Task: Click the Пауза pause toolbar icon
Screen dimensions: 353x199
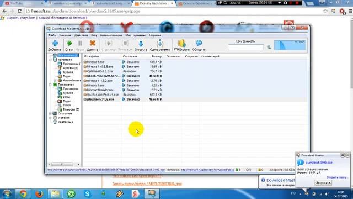Action: coord(80,43)
